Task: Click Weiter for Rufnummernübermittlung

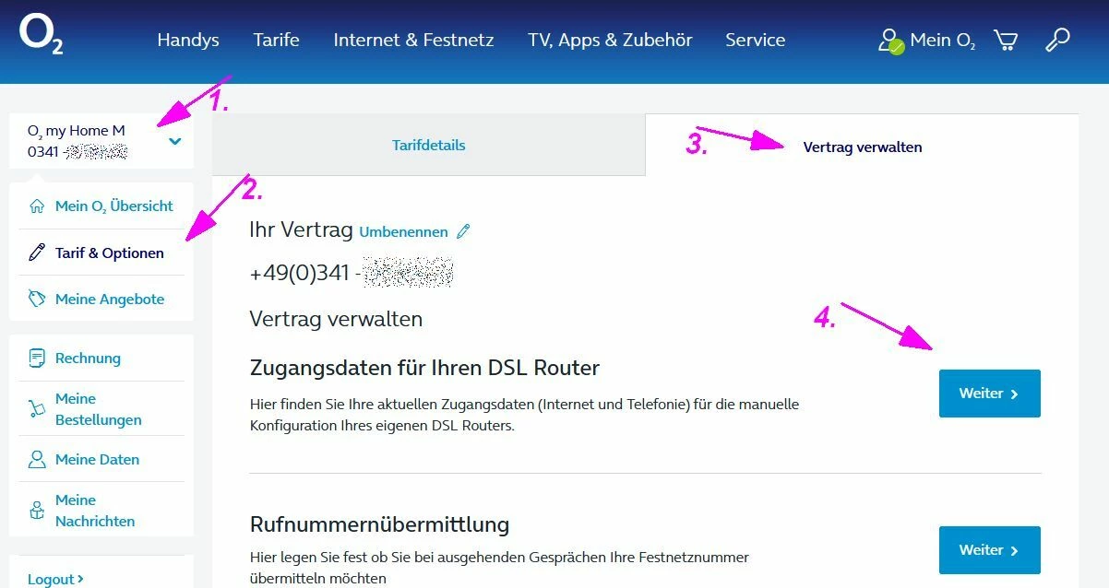Action: 990,550
